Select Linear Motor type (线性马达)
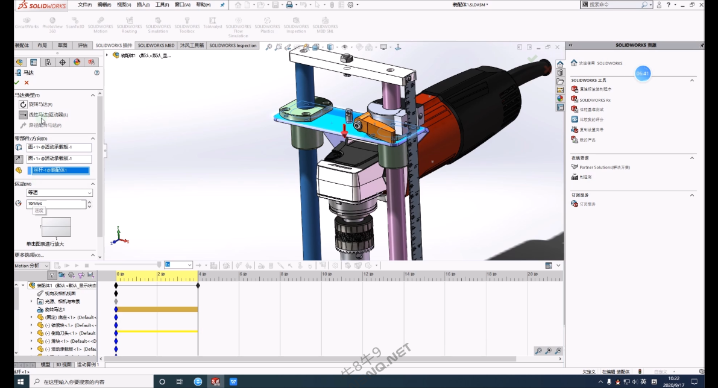 click(x=43, y=115)
